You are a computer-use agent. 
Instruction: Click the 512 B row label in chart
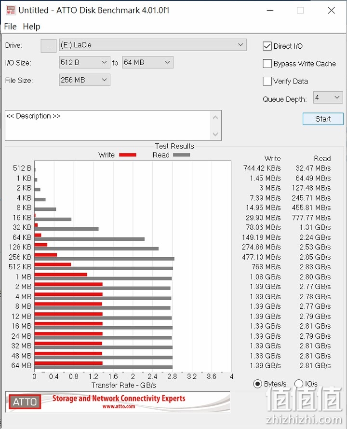22,168
